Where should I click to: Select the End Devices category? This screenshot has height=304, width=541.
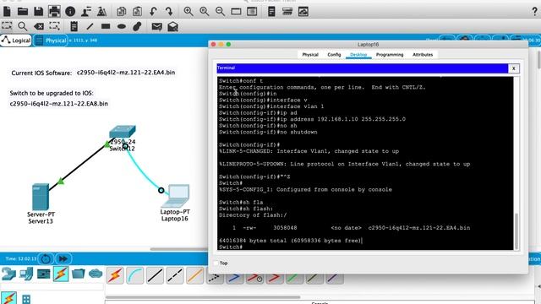[26, 274]
